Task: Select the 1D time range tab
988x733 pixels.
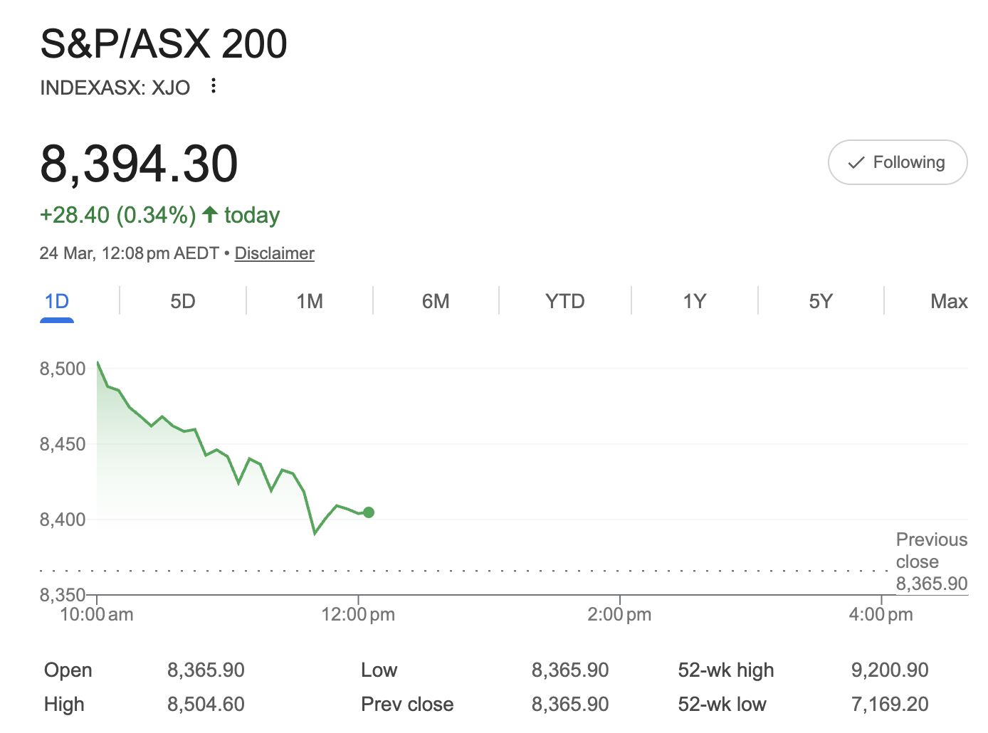Action: point(57,302)
